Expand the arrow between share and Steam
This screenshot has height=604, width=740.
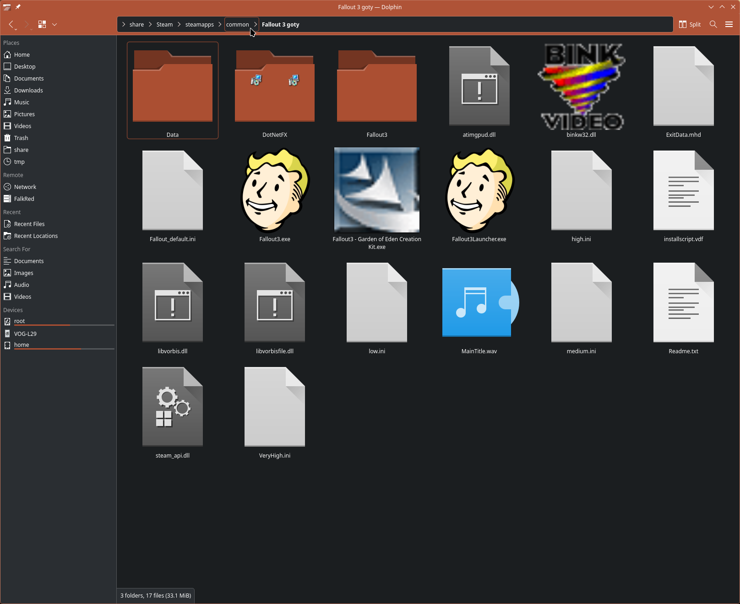tap(150, 25)
